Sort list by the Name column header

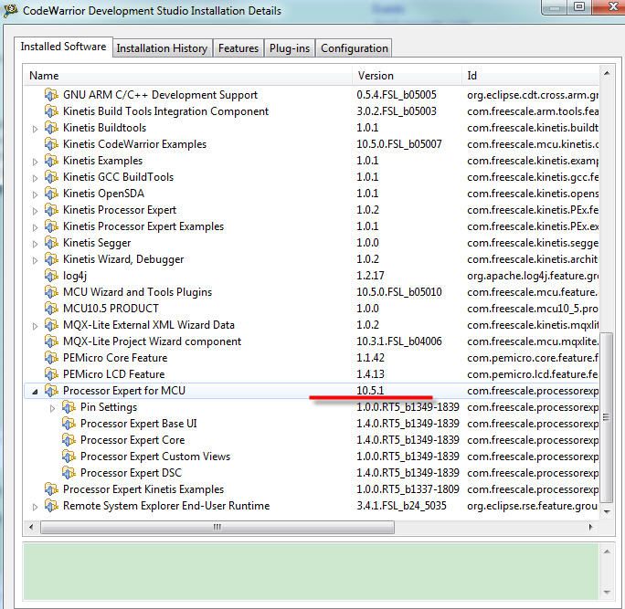[x=188, y=75]
